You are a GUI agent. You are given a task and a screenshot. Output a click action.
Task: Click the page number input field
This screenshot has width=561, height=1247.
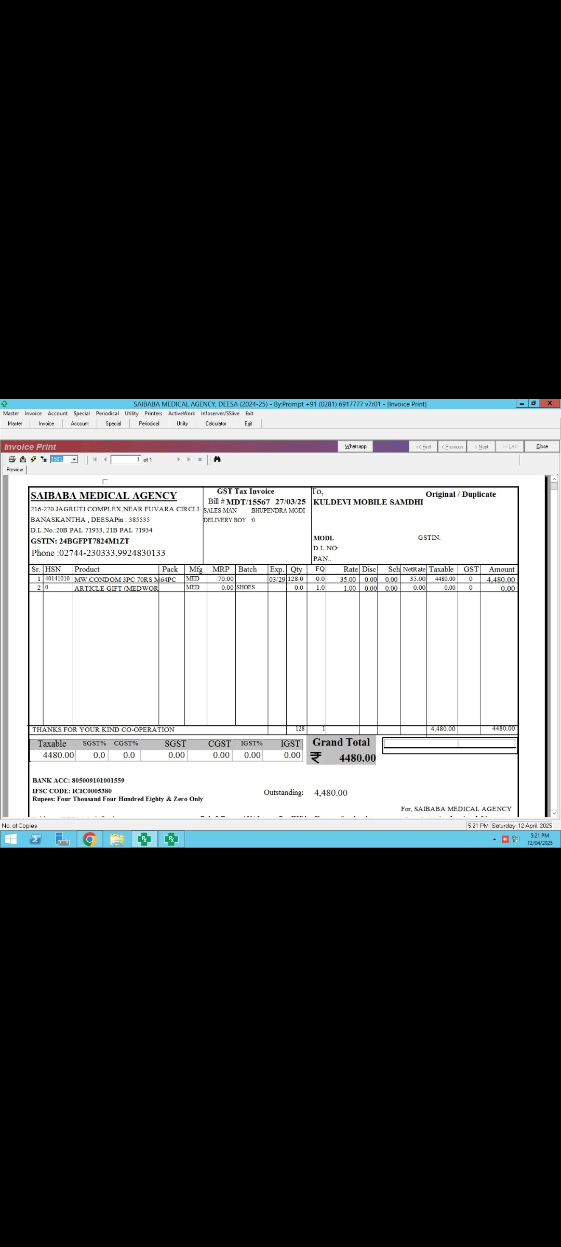(126, 459)
